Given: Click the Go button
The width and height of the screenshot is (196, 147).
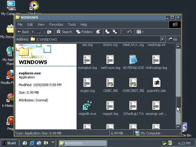Looking at the screenshot, I should [x=173, y=39].
